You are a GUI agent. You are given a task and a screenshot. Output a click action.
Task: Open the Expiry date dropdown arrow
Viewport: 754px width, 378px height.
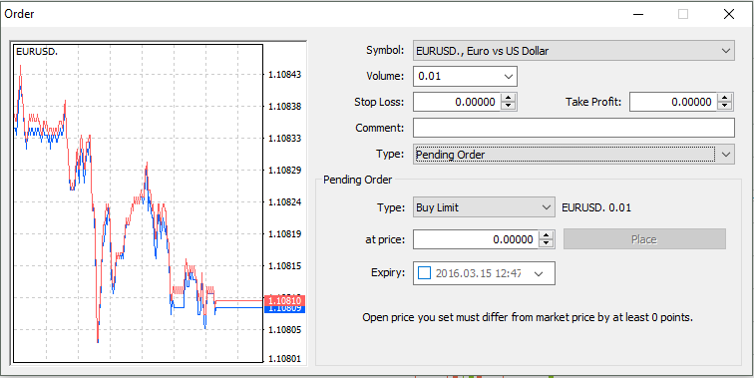click(539, 273)
